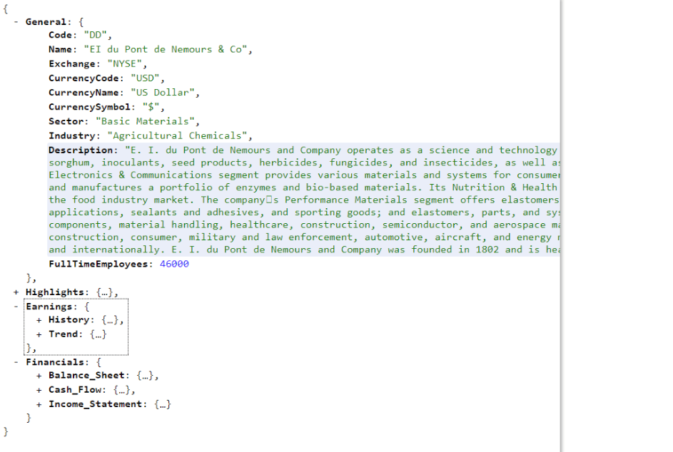
Task: Click the Income_Statement key label
Action: tap(96, 404)
